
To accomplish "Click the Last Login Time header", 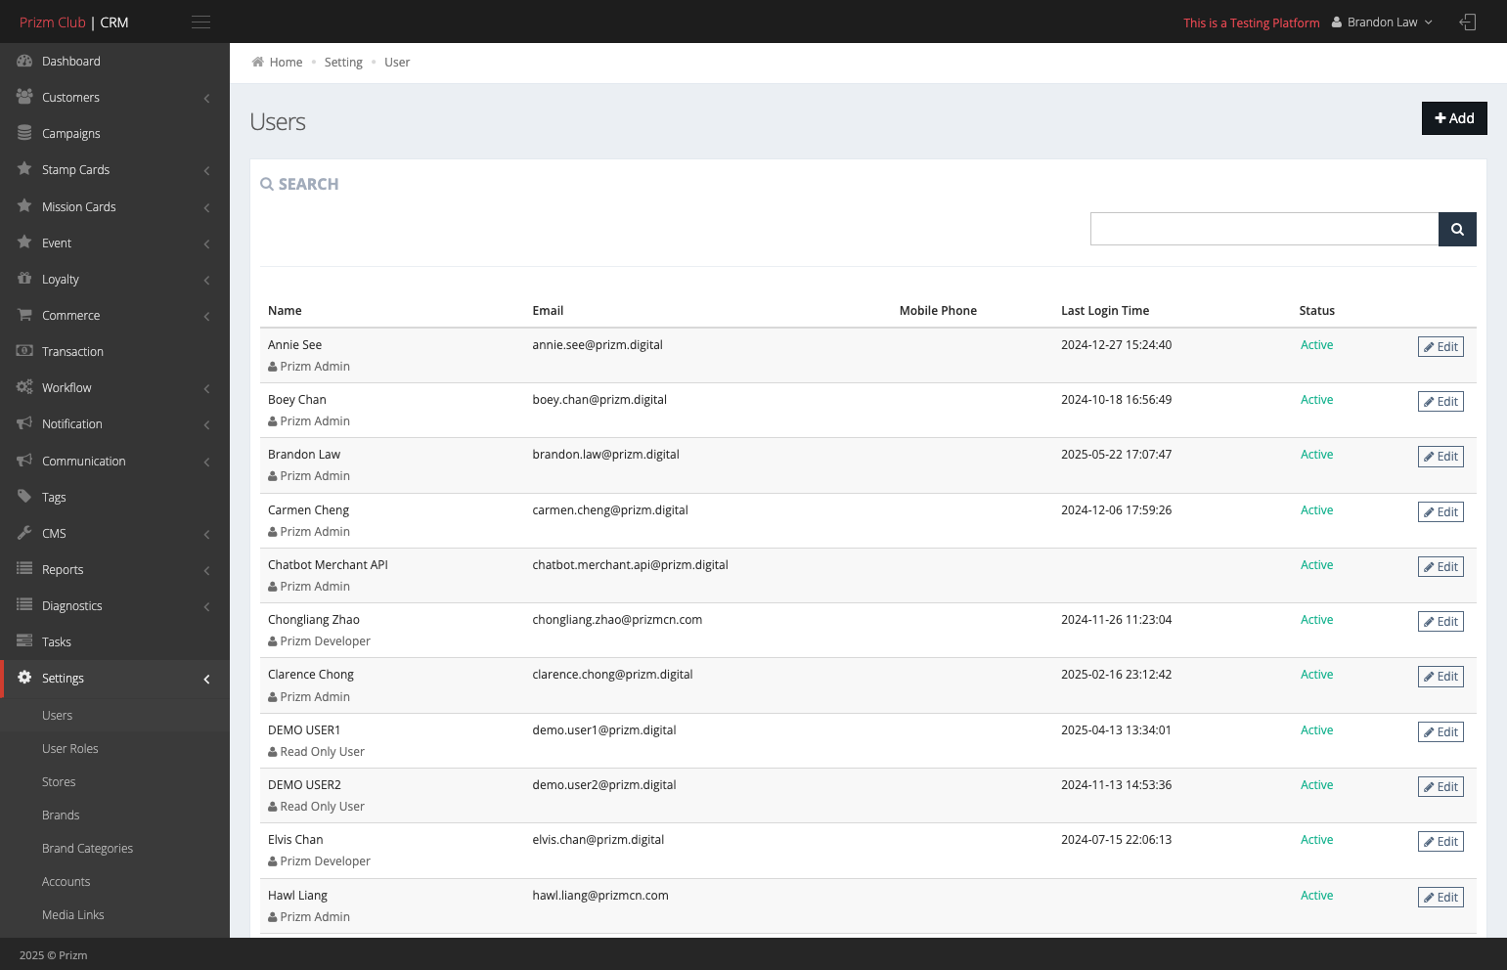I will pos(1105,310).
